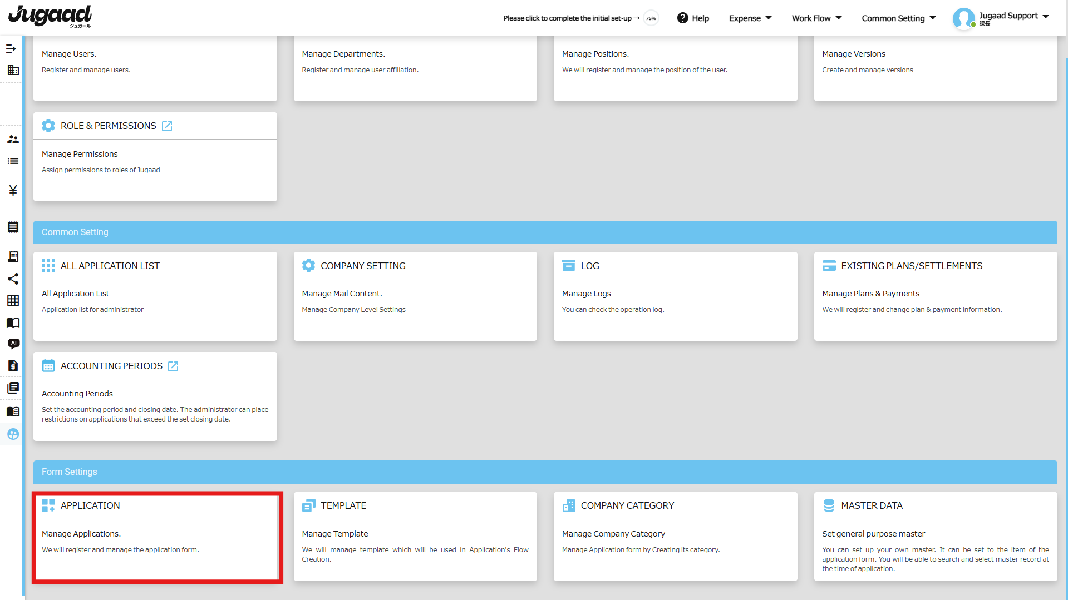Viewport: 1068px width, 600px height.
Task: Click the Role & Permissions gear icon
Action: (48, 126)
